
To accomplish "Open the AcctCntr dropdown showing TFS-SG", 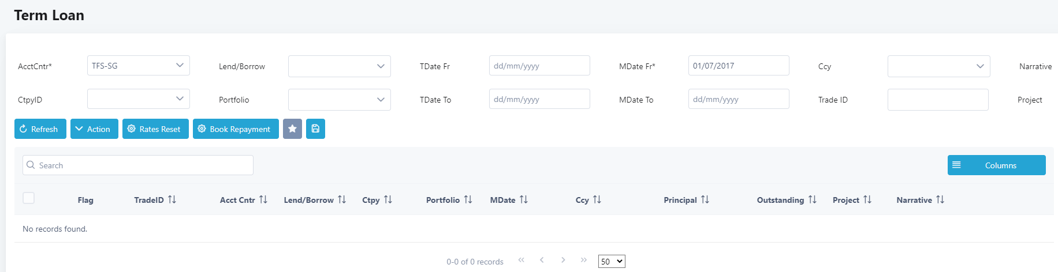I will [x=139, y=66].
